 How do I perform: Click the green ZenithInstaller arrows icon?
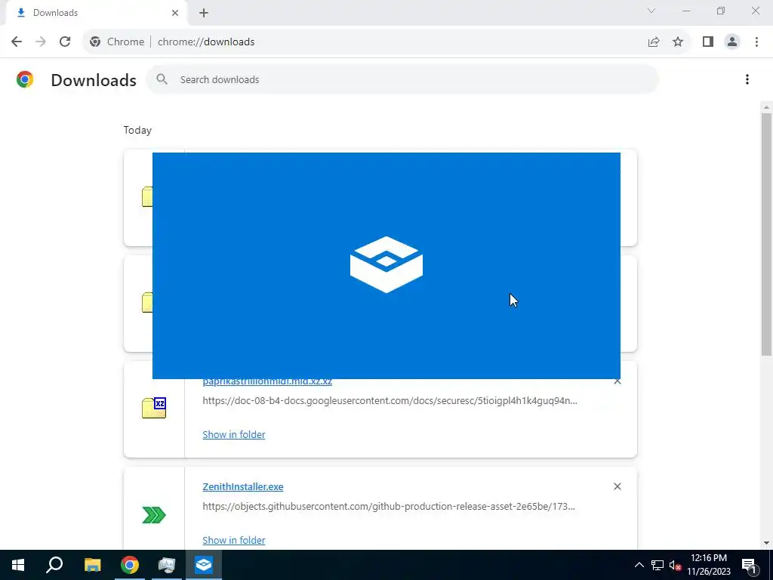pos(154,515)
